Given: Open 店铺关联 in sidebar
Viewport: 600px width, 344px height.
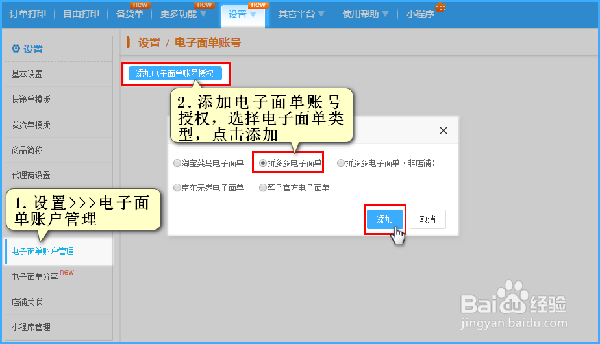Looking at the screenshot, I should click(58, 302).
